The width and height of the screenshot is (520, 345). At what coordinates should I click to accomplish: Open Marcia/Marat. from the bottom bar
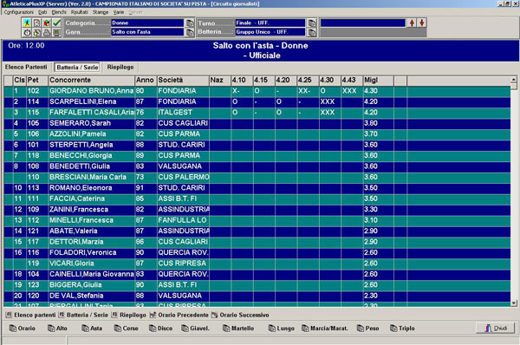click(325, 328)
